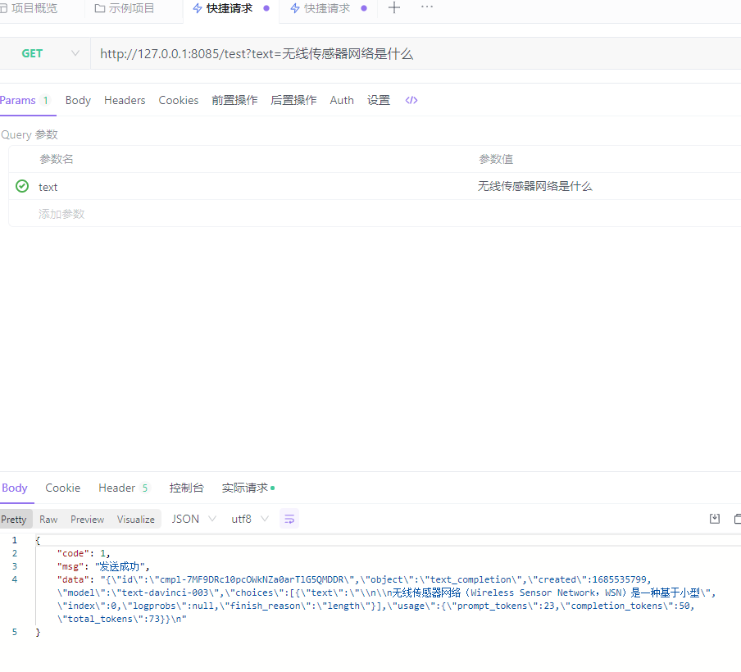Click the copy response icon at right edge
The image size is (741, 672).
click(x=737, y=519)
